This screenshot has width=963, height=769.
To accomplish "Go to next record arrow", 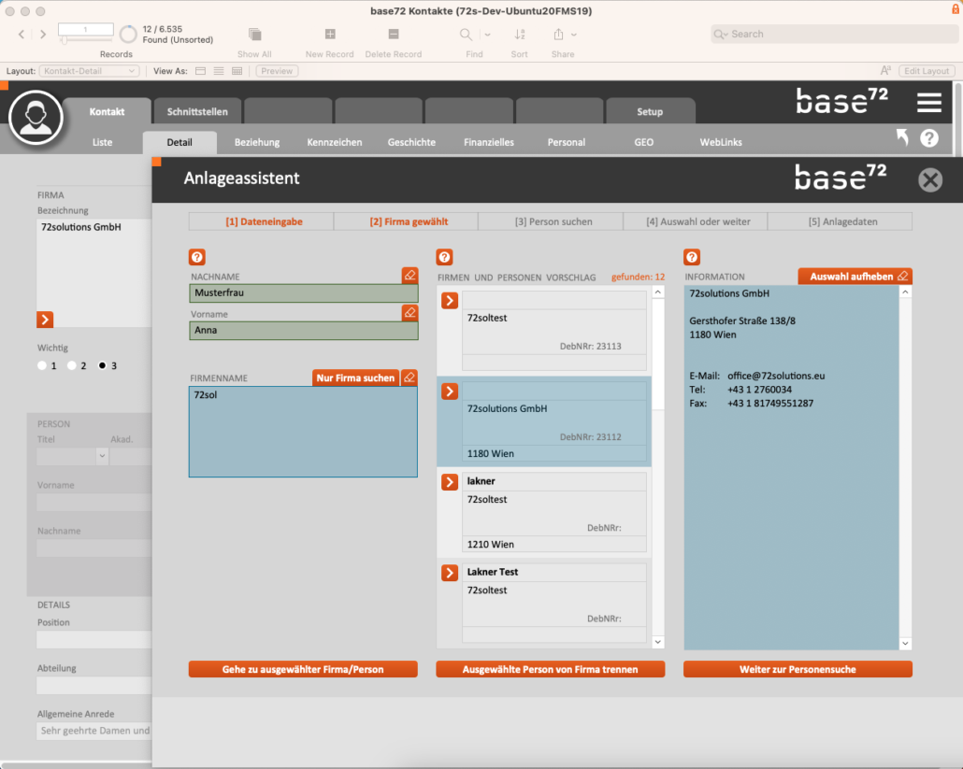I will click(x=43, y=35).
